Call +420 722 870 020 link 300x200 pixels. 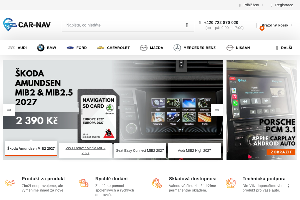click(x=221, y=22)
